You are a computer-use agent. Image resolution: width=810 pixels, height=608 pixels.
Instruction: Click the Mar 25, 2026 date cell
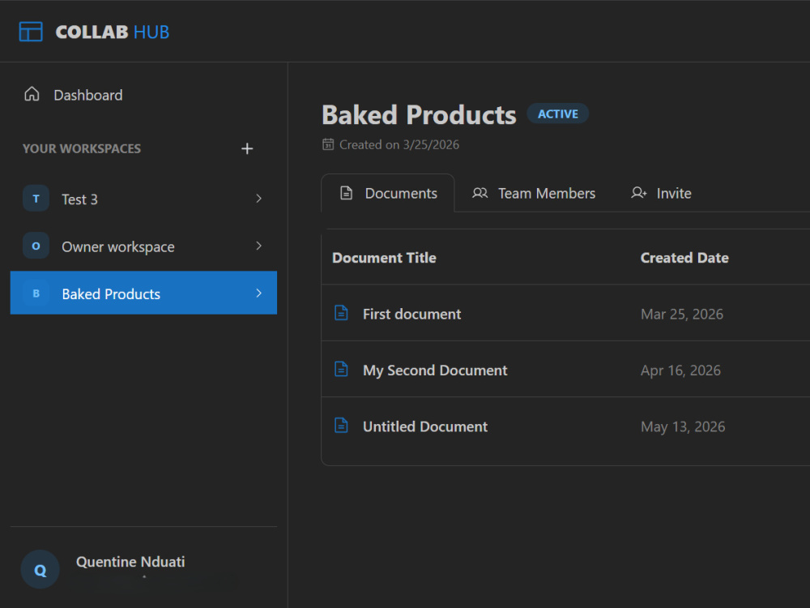coord(682,314)
